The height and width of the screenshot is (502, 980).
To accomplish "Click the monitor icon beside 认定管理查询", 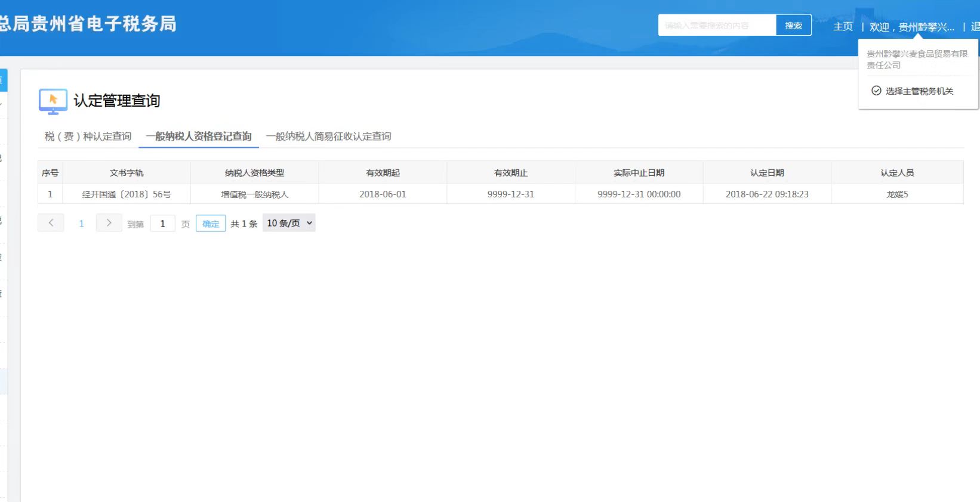I will (x=53, y=101).
